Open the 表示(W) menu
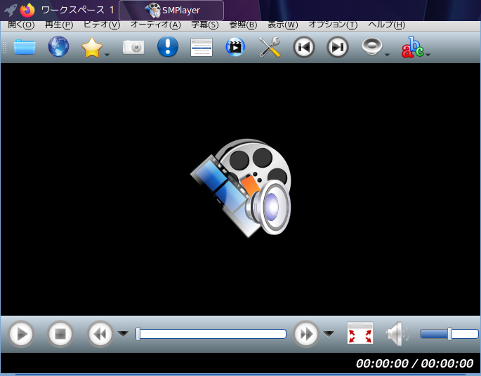This screenshot has width=481, height=376. [x=283, y=25]
